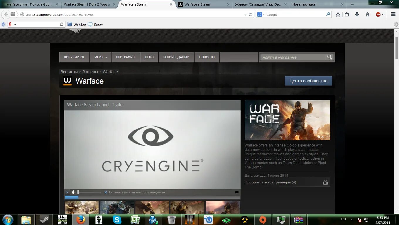Click the trailer progress bar

point(152,197)
